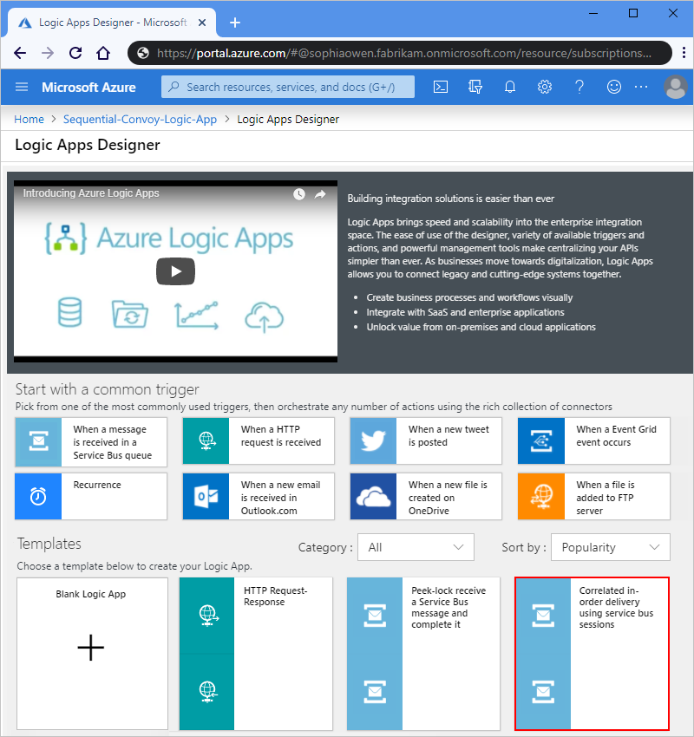Open Cloud Shell from the top bar
694x737 pixels.
pyautogui.click(x=440, y=87)
